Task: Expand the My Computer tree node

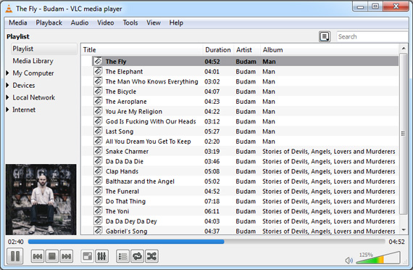Action: click(x=8, y=73)
